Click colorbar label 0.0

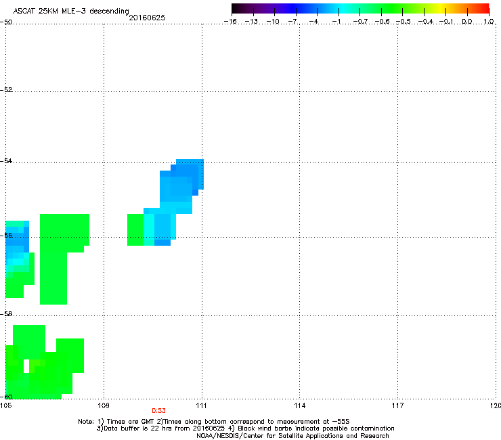coord(467,22)
